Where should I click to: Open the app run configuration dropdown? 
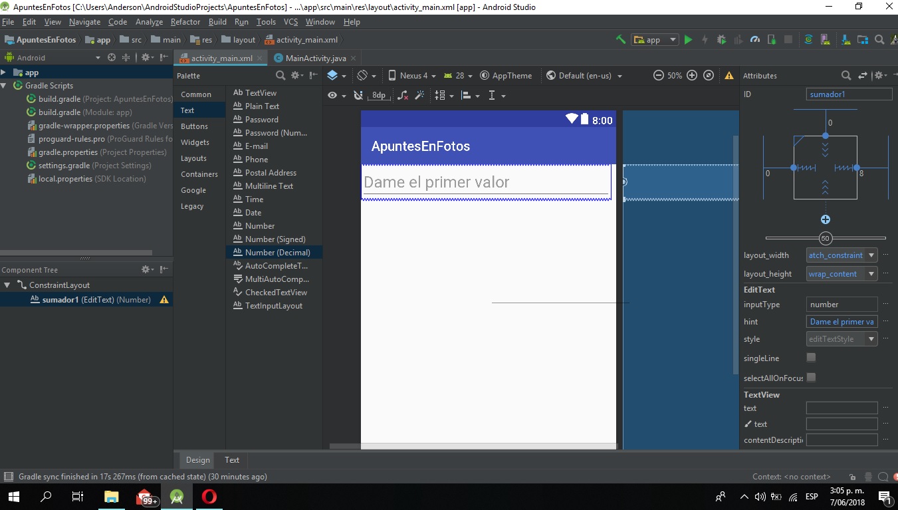(655, 40)
